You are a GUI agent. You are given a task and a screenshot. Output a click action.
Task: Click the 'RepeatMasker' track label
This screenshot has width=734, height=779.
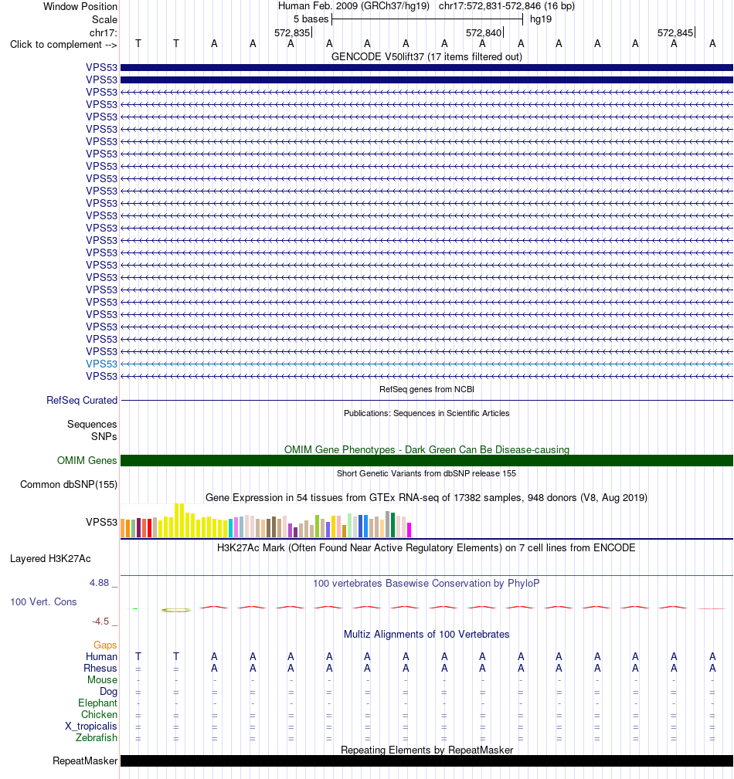point(85,760)
